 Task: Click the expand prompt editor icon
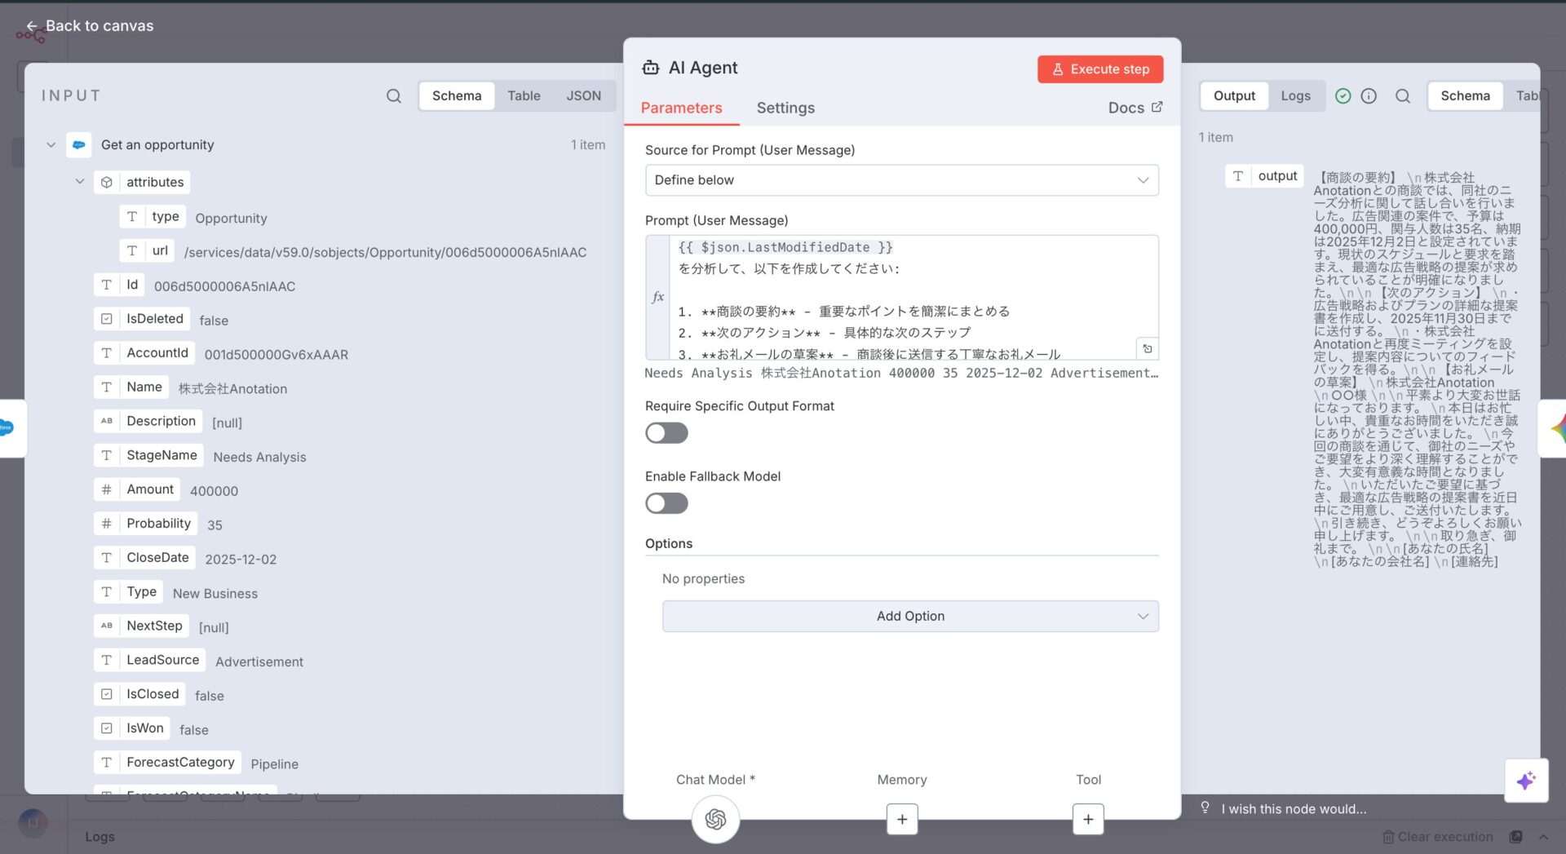1147,349
